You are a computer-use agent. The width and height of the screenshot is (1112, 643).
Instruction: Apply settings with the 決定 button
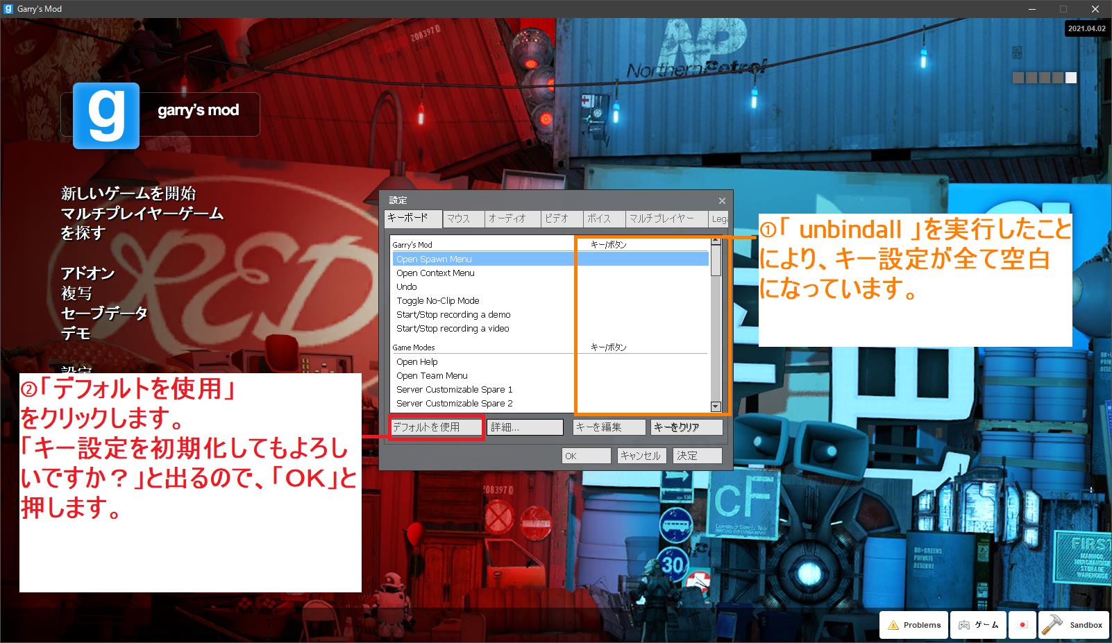[698, 456]
